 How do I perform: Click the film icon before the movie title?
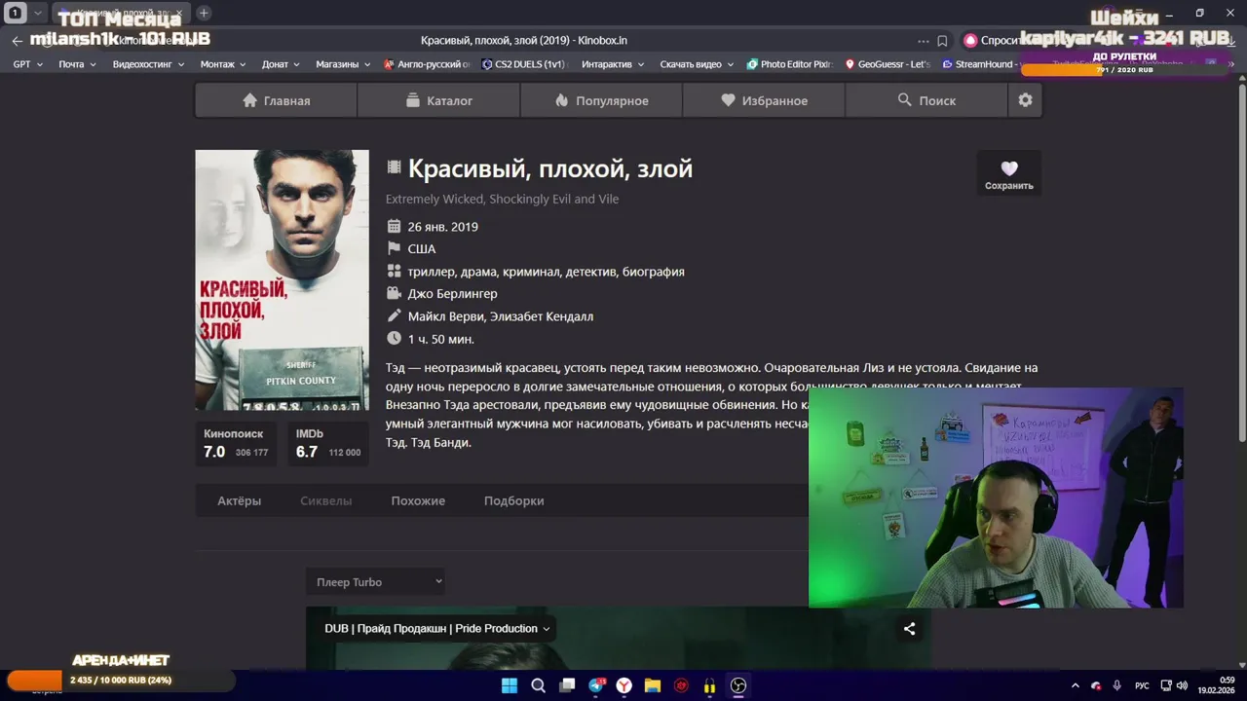pos(394,167)
